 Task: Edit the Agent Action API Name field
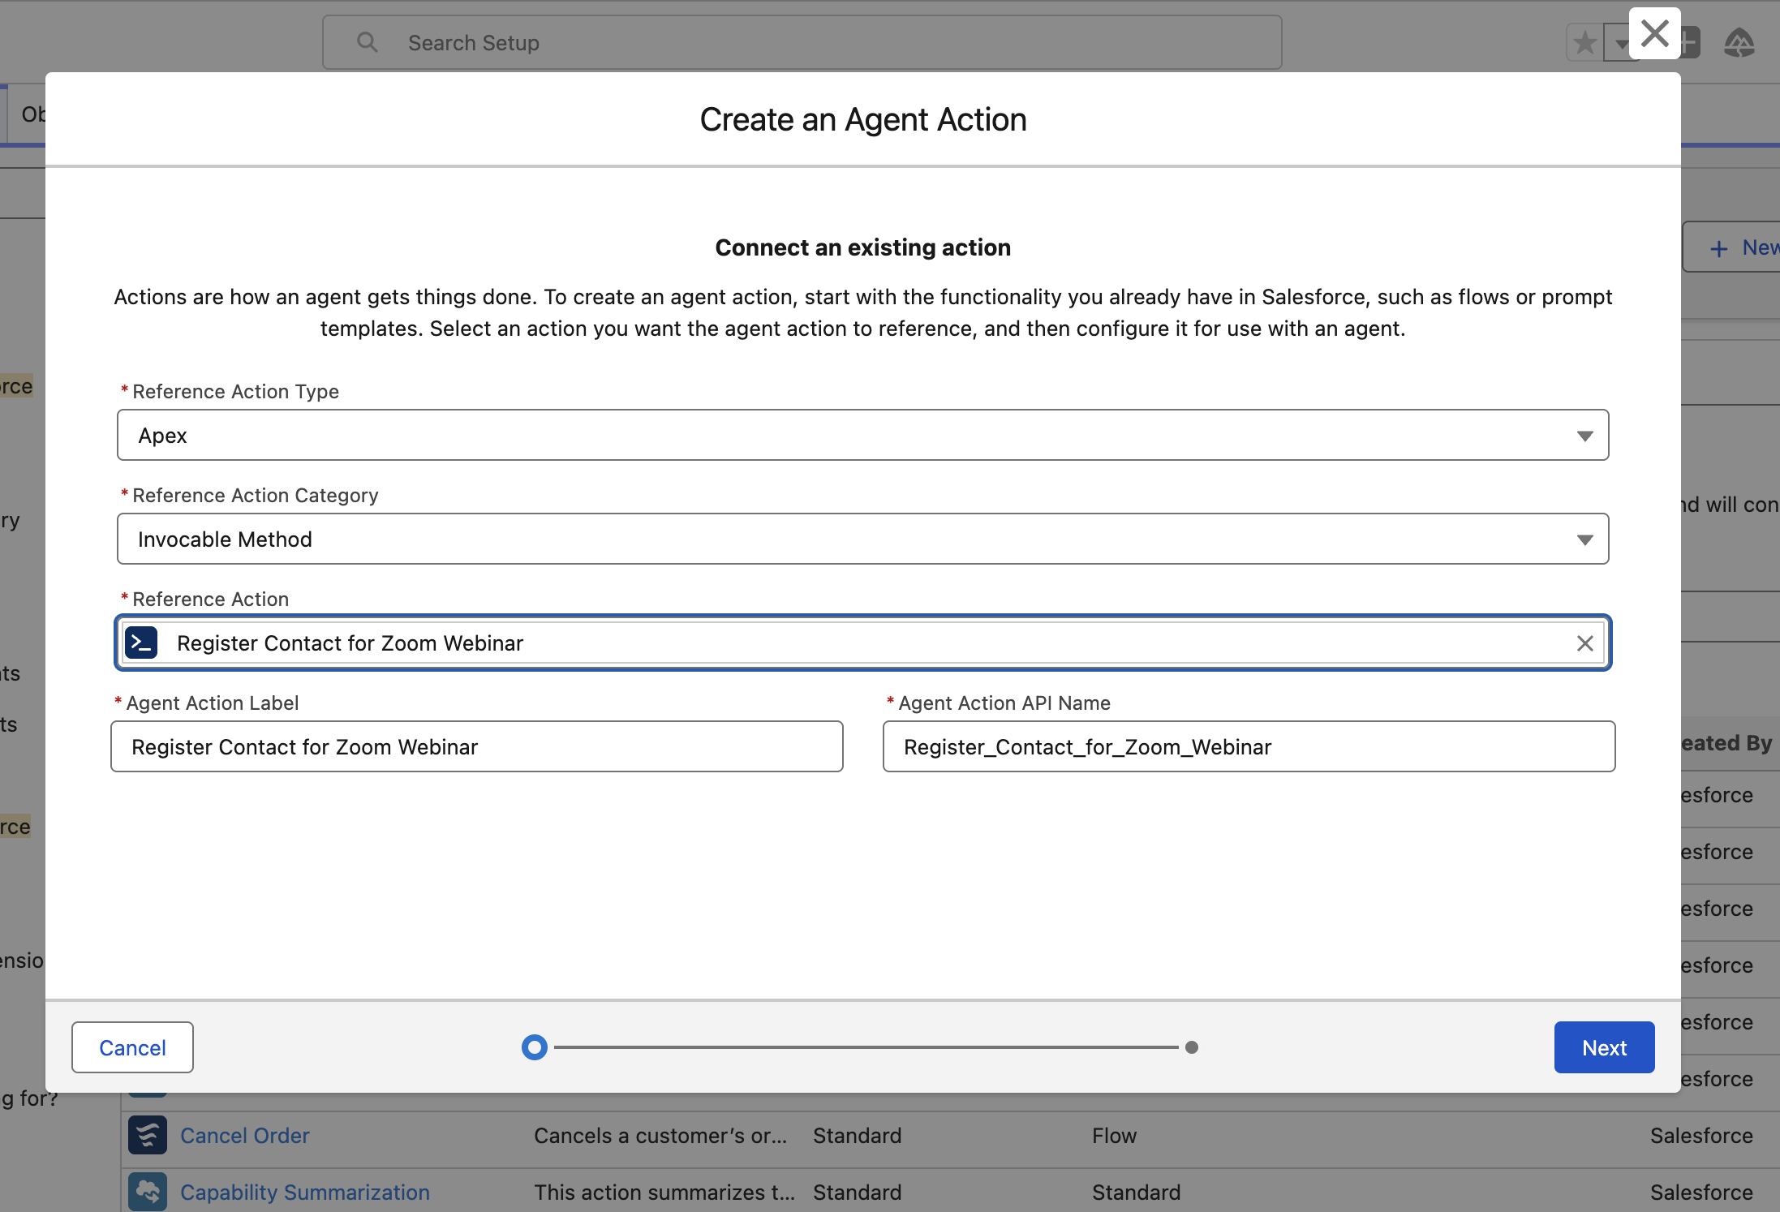1249,746
